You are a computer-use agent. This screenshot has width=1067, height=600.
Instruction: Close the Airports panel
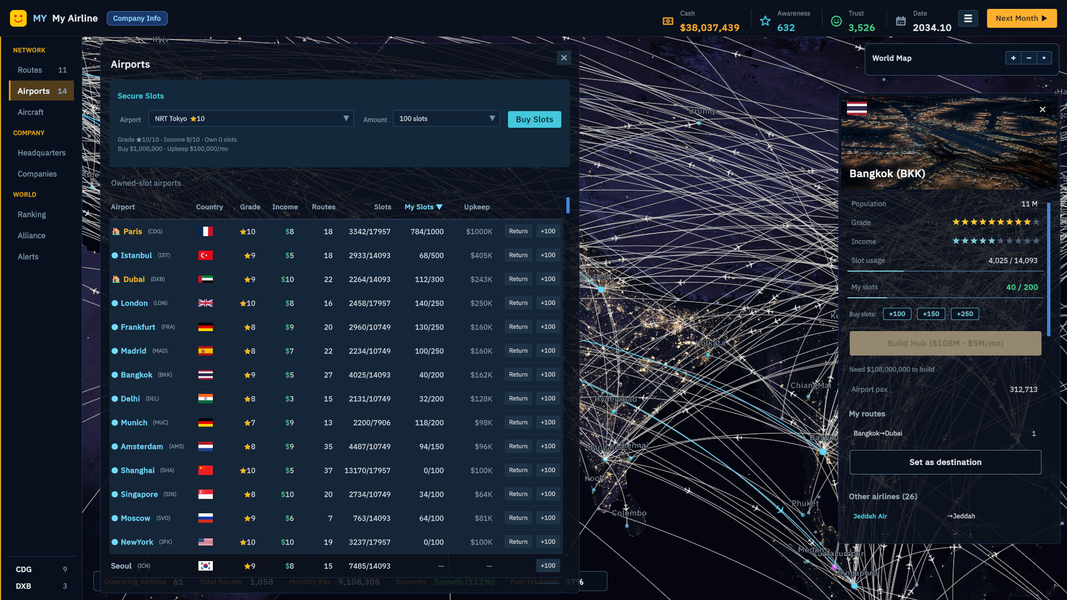564,58
